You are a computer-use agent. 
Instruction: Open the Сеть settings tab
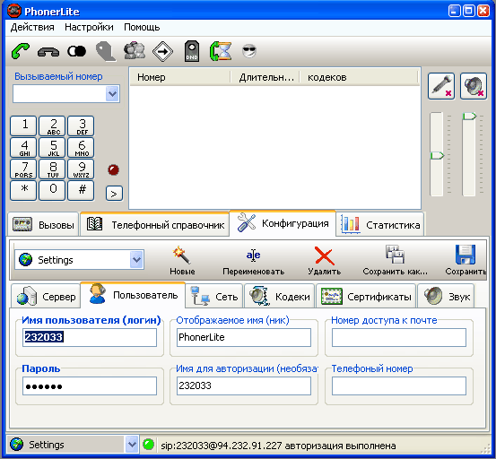(x=214, y=297)
